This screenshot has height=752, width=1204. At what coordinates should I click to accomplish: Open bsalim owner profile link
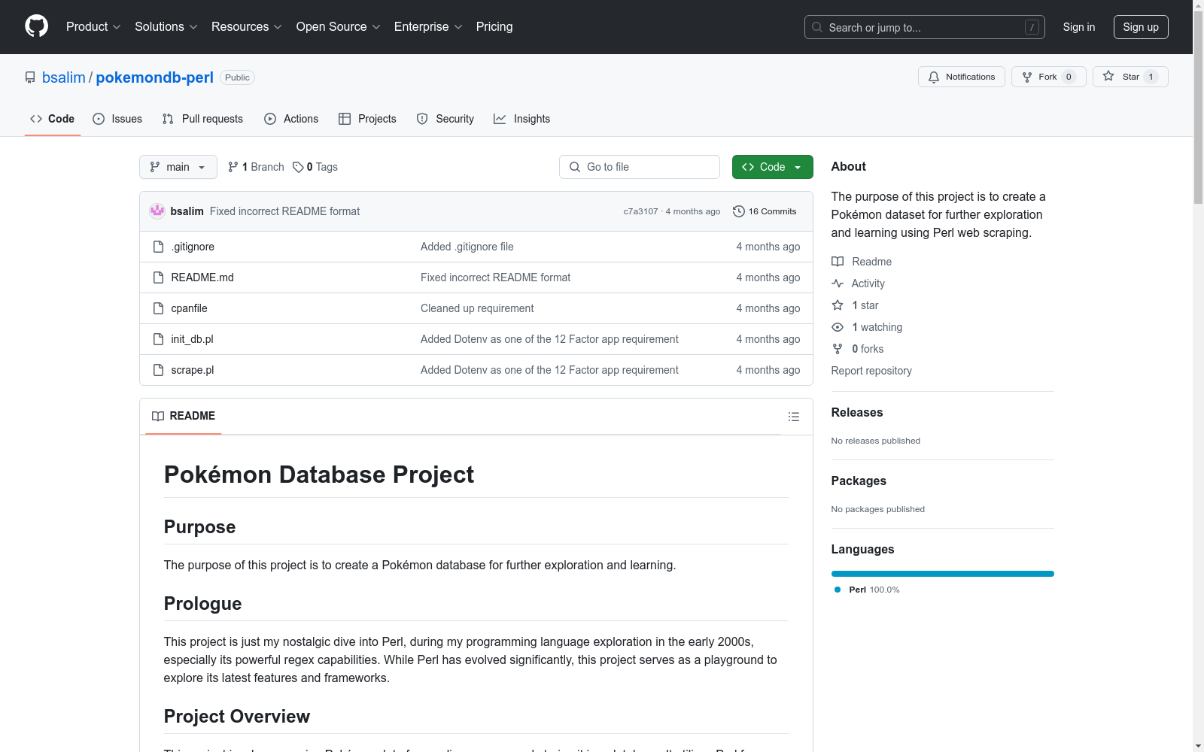[64, 77]
